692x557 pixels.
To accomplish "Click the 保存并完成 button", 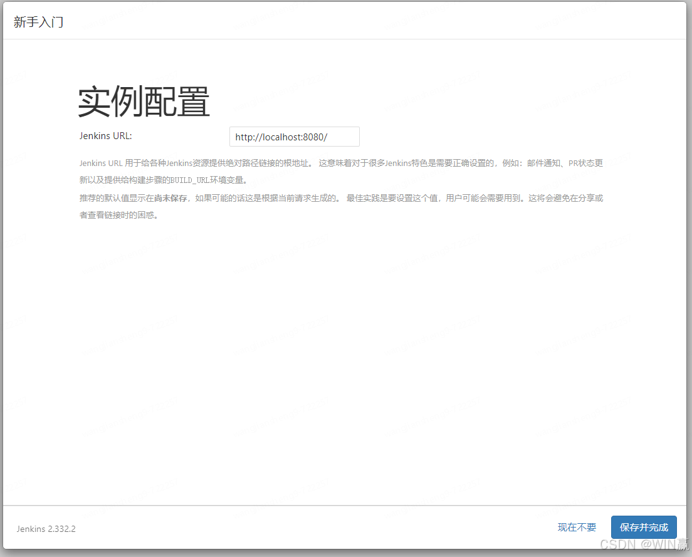I will click(x=644, y=527).
